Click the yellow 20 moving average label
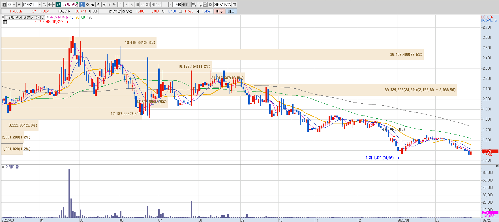The image size is (499, 222). (x=77, y=17)
